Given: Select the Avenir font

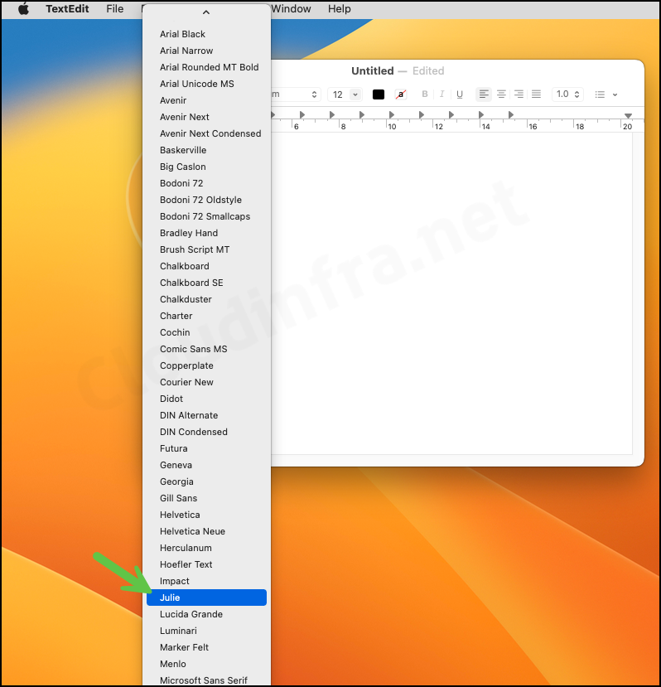Looking at the screenshot, I should point(206,101).
